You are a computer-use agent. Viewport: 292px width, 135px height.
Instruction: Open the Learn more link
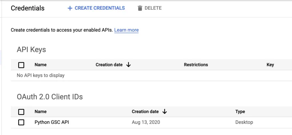click(126, 30)
